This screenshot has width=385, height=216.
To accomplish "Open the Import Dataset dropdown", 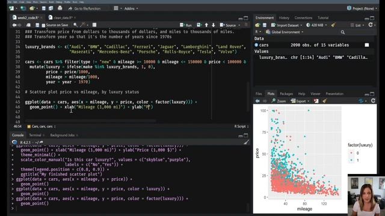I will pos(286,25).
